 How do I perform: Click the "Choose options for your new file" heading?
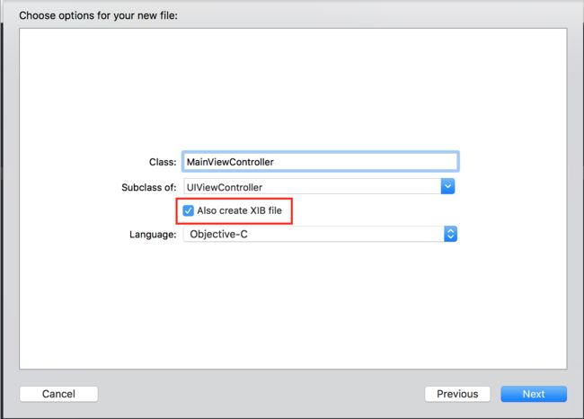coord(98,15)
